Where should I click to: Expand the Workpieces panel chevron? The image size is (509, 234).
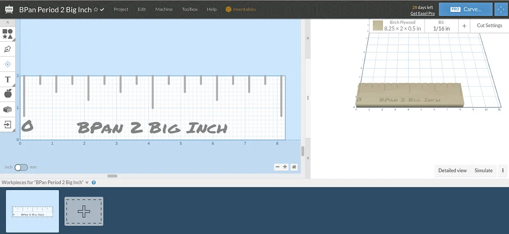coord(87,182)
